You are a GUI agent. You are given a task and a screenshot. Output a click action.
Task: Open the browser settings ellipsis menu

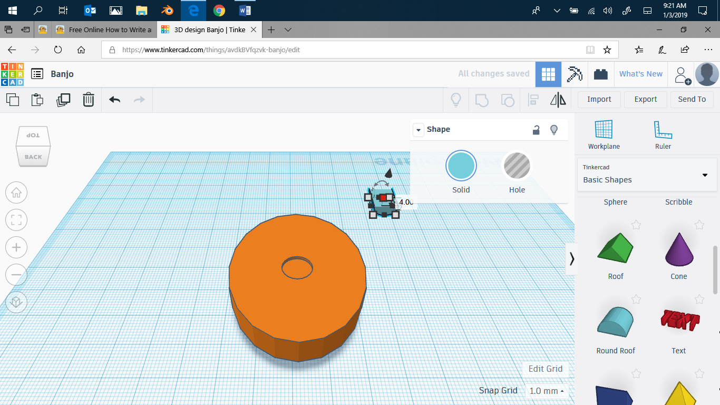click(708, 50)
